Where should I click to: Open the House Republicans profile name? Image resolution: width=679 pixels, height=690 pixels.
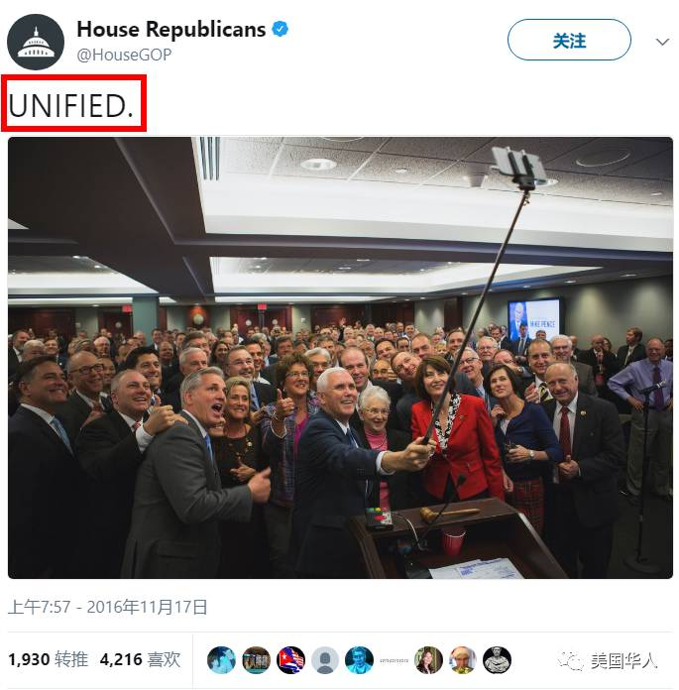point(171,30)
